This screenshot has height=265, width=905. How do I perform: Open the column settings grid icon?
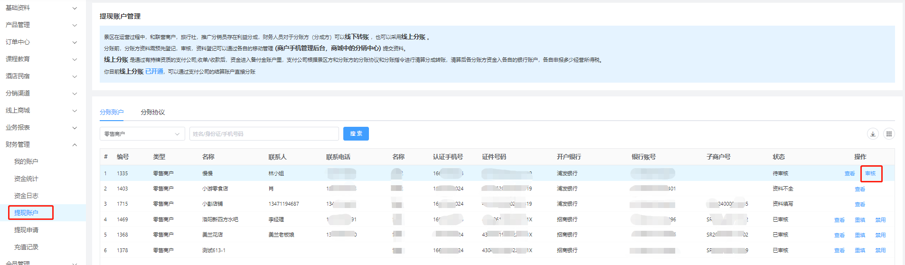pos(889,134)
